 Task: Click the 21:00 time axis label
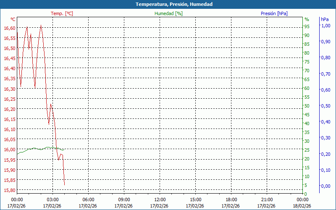[x=267, y=199]
